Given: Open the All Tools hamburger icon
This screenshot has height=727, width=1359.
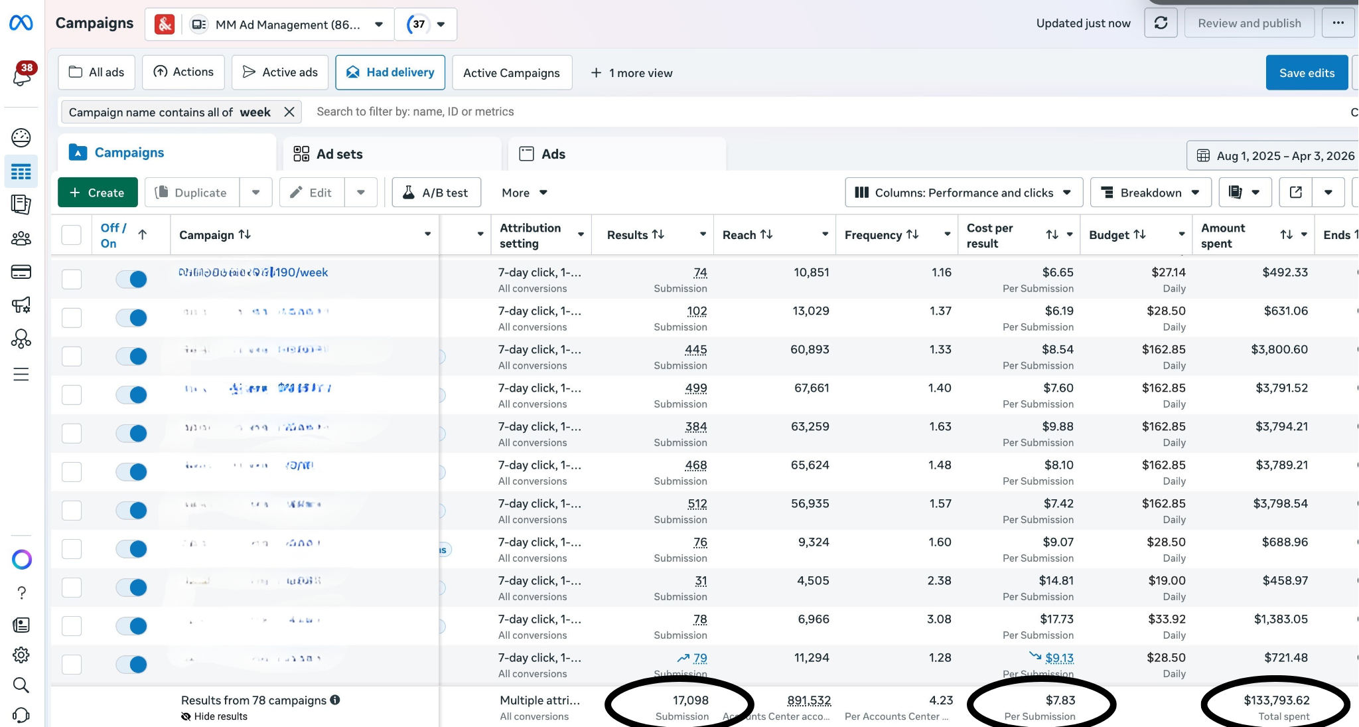Looking at the screenshot, I should [x=21, y=374].
